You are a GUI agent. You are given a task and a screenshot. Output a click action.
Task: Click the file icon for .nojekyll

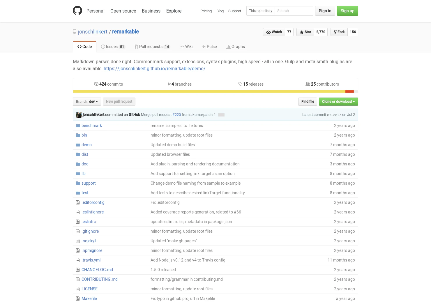(x=78, y=241)
